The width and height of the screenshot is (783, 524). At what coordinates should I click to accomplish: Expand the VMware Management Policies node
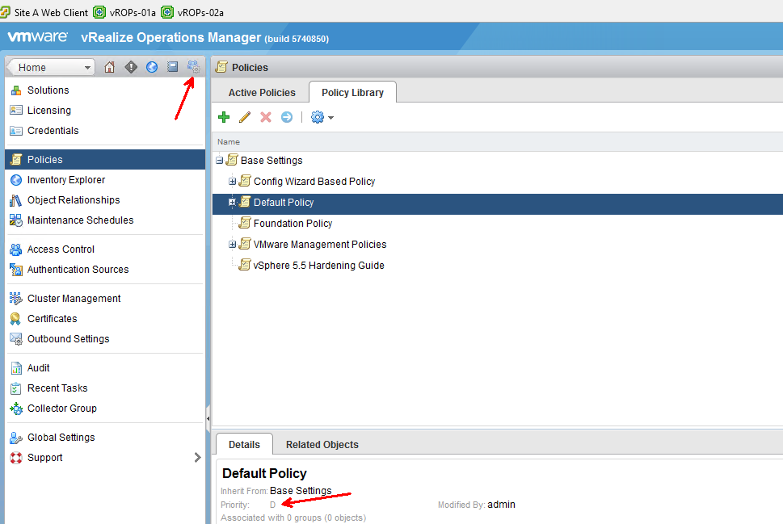[x=233, y=245]
